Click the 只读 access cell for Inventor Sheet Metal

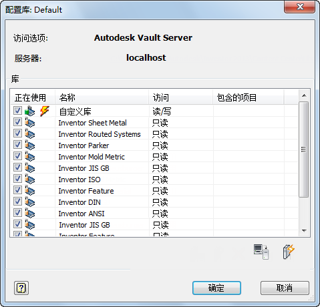pos(160,123)
